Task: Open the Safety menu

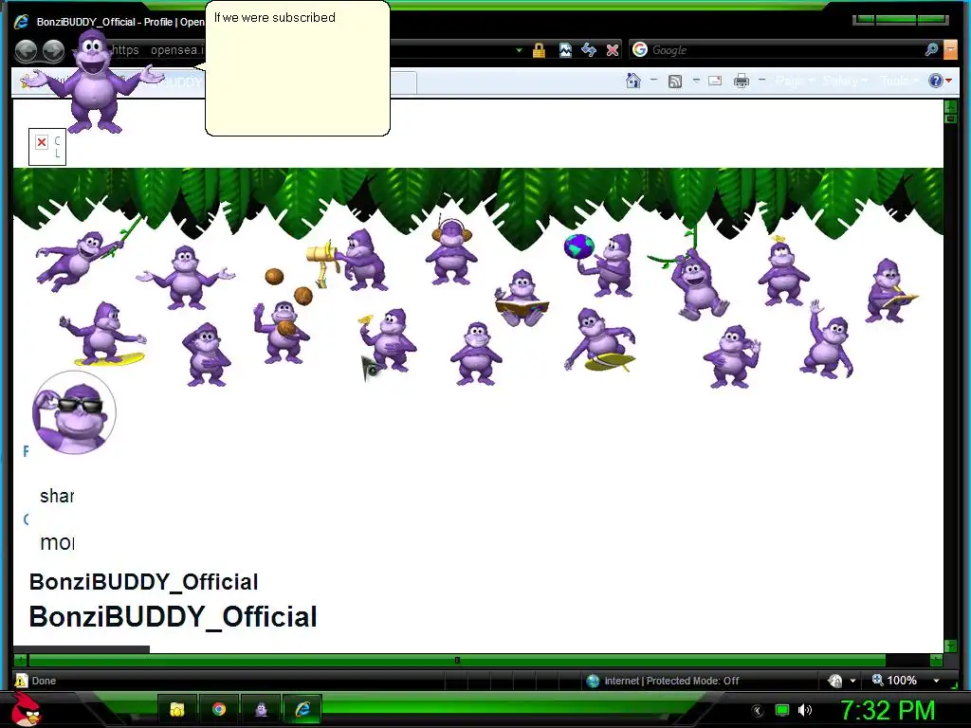Action: click(845, 82)
